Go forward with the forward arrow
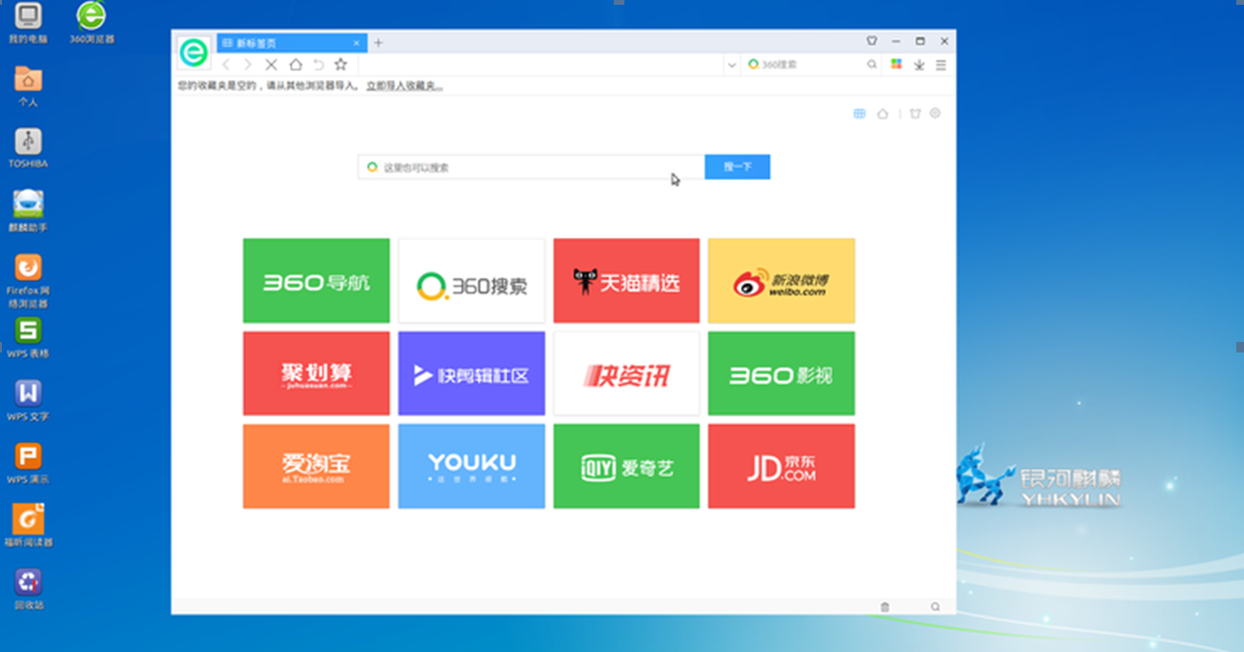 (x=248, y=65)
